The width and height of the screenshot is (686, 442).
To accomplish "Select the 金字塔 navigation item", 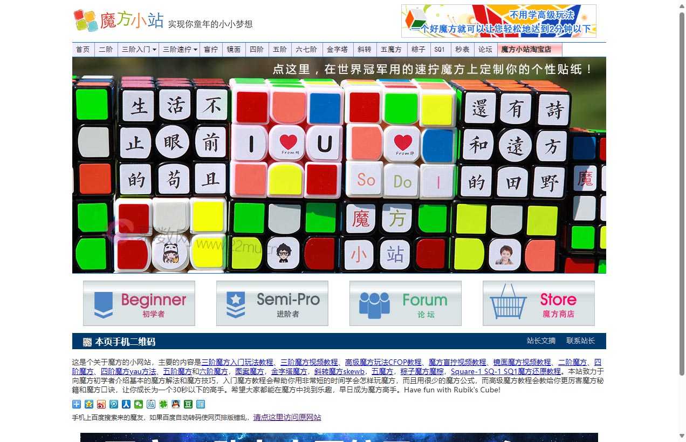I will pos(337,50).
